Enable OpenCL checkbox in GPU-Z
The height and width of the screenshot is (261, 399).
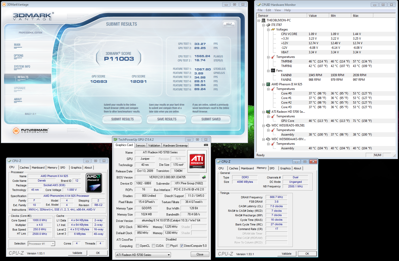[x=137, y=246]
